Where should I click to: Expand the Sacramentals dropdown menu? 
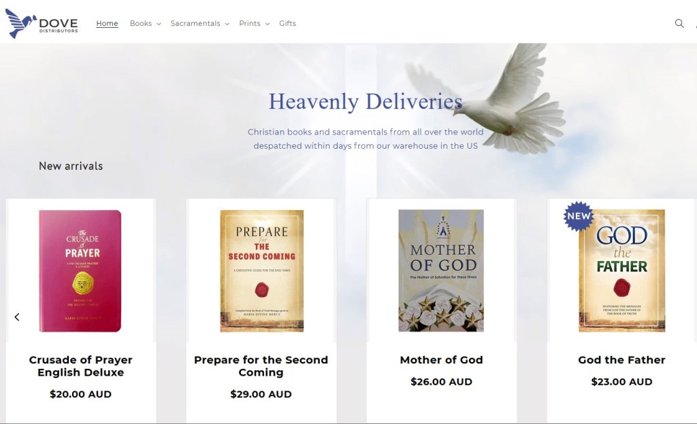click(200, 24)
